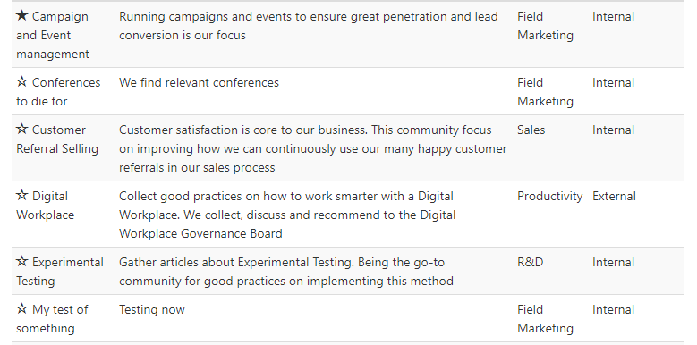Open the My test of something community
This screenshot has height=345, width=697.
pyautogui.click(x=52, y=319)
